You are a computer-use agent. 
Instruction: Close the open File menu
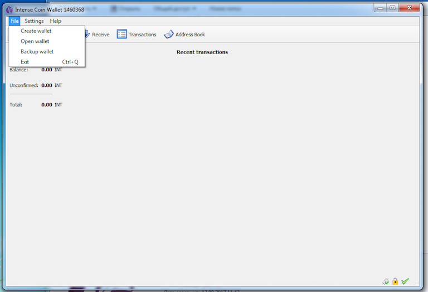(x=14, y=21)
